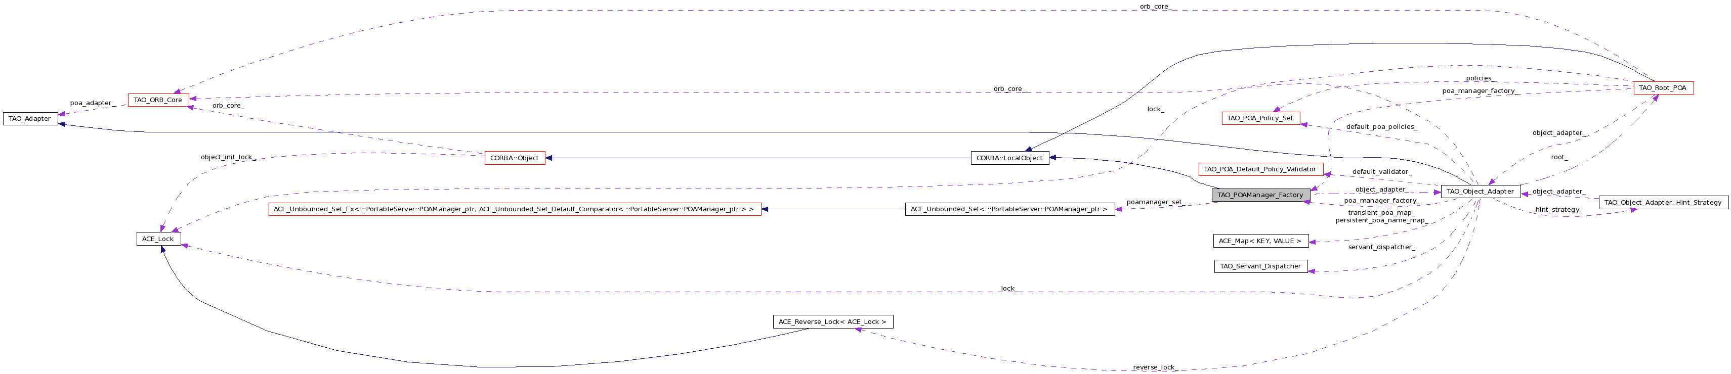Click the transient_poa_map_ label

tap(1381, 213)
